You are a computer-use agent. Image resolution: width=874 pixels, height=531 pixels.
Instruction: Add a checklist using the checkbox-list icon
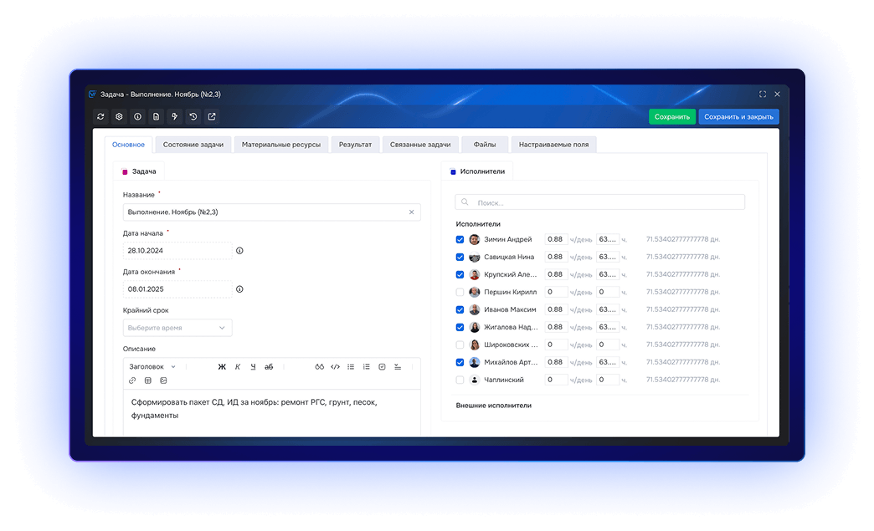[x=382, y=367]
